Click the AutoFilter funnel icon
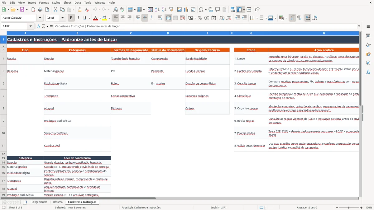The image size is (374, 210). (x=171, y=10)
